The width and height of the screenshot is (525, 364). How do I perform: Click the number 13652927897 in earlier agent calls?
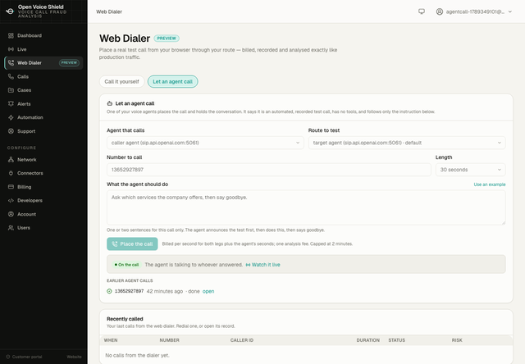[130, 291]
